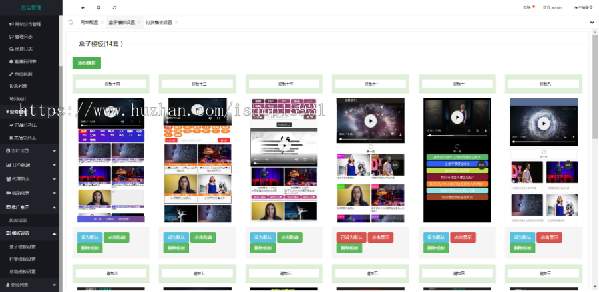This screenshot has height=292, width=599.
Task: Open 代理日志 via its comments icon
Action: (11, 49)
